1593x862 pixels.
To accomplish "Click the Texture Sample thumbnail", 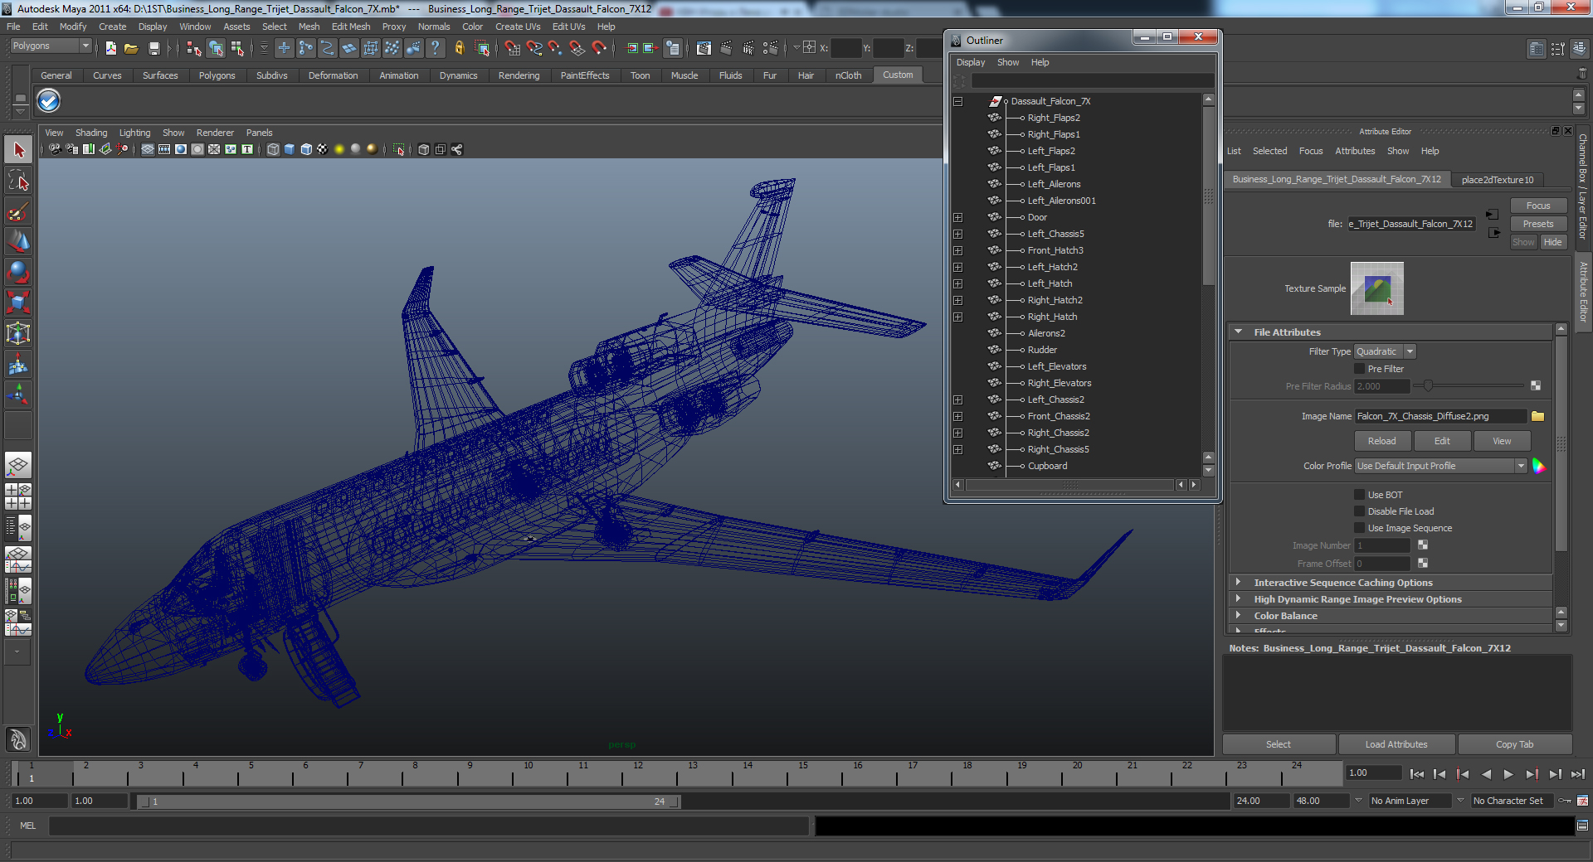I will pyautogui.click(x=1376, y=288).
